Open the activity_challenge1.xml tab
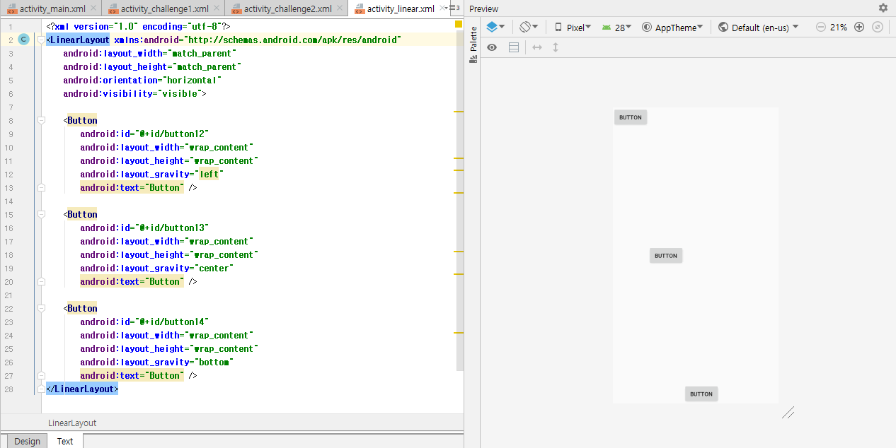This screenshot has height=448, width=896. [163, 8]
